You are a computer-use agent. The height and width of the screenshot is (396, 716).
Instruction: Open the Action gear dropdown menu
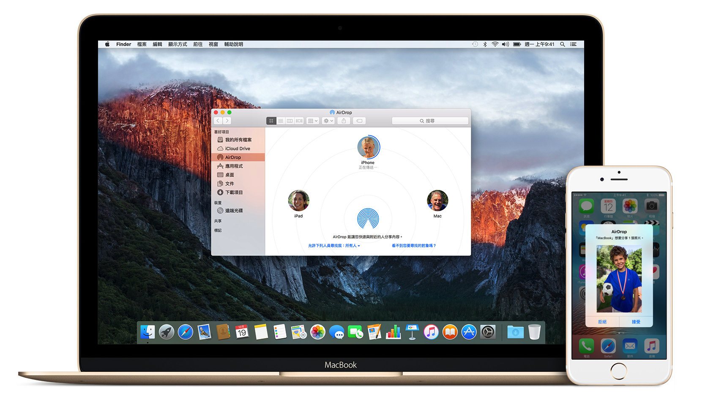(x=328, y=121)
